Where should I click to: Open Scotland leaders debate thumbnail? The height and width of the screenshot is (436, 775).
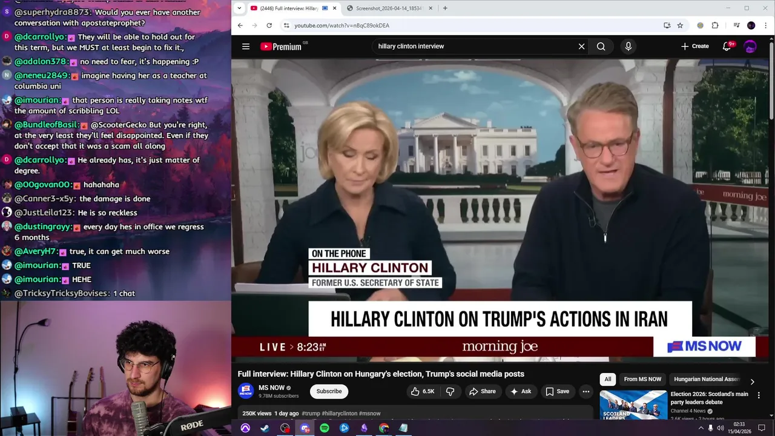coord(633,405)
